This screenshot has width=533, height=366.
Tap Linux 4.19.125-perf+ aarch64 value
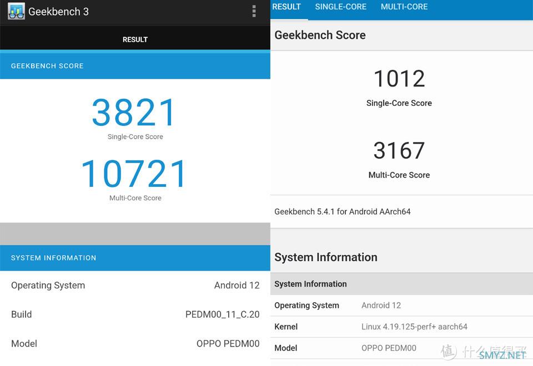tap(414, 327)
